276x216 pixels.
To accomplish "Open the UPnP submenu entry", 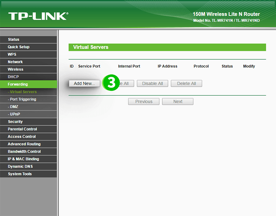I will click(x=28, y=114).
